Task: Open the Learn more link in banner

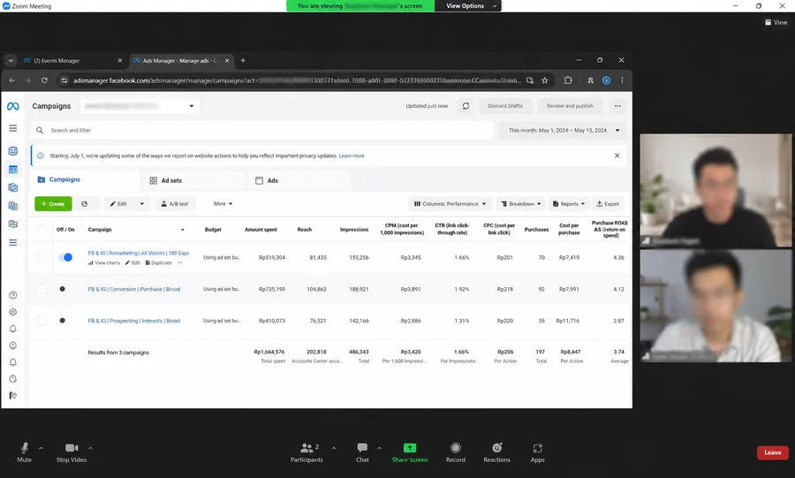Action: (x=352, y=156)
